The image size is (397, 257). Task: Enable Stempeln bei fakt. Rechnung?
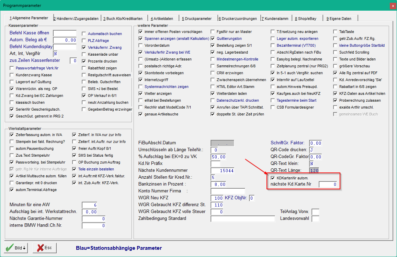point(12,142)
